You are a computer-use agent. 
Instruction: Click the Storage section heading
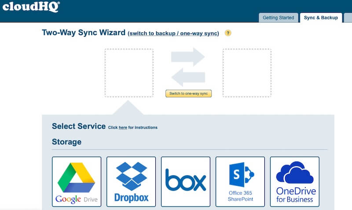[x=67, y=142]
